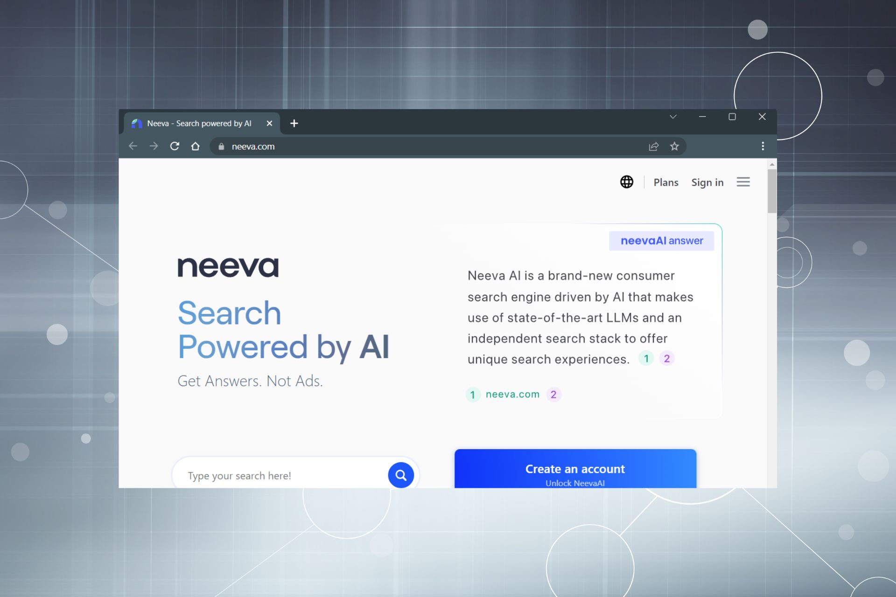Click the purple citation 2 badge in answer
Screen dimensions: 896x597
[667, 359]
